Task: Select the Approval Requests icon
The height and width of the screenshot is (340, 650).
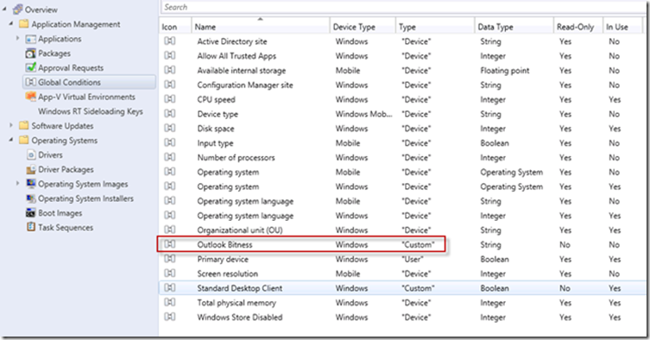Action: coord(31,67)
